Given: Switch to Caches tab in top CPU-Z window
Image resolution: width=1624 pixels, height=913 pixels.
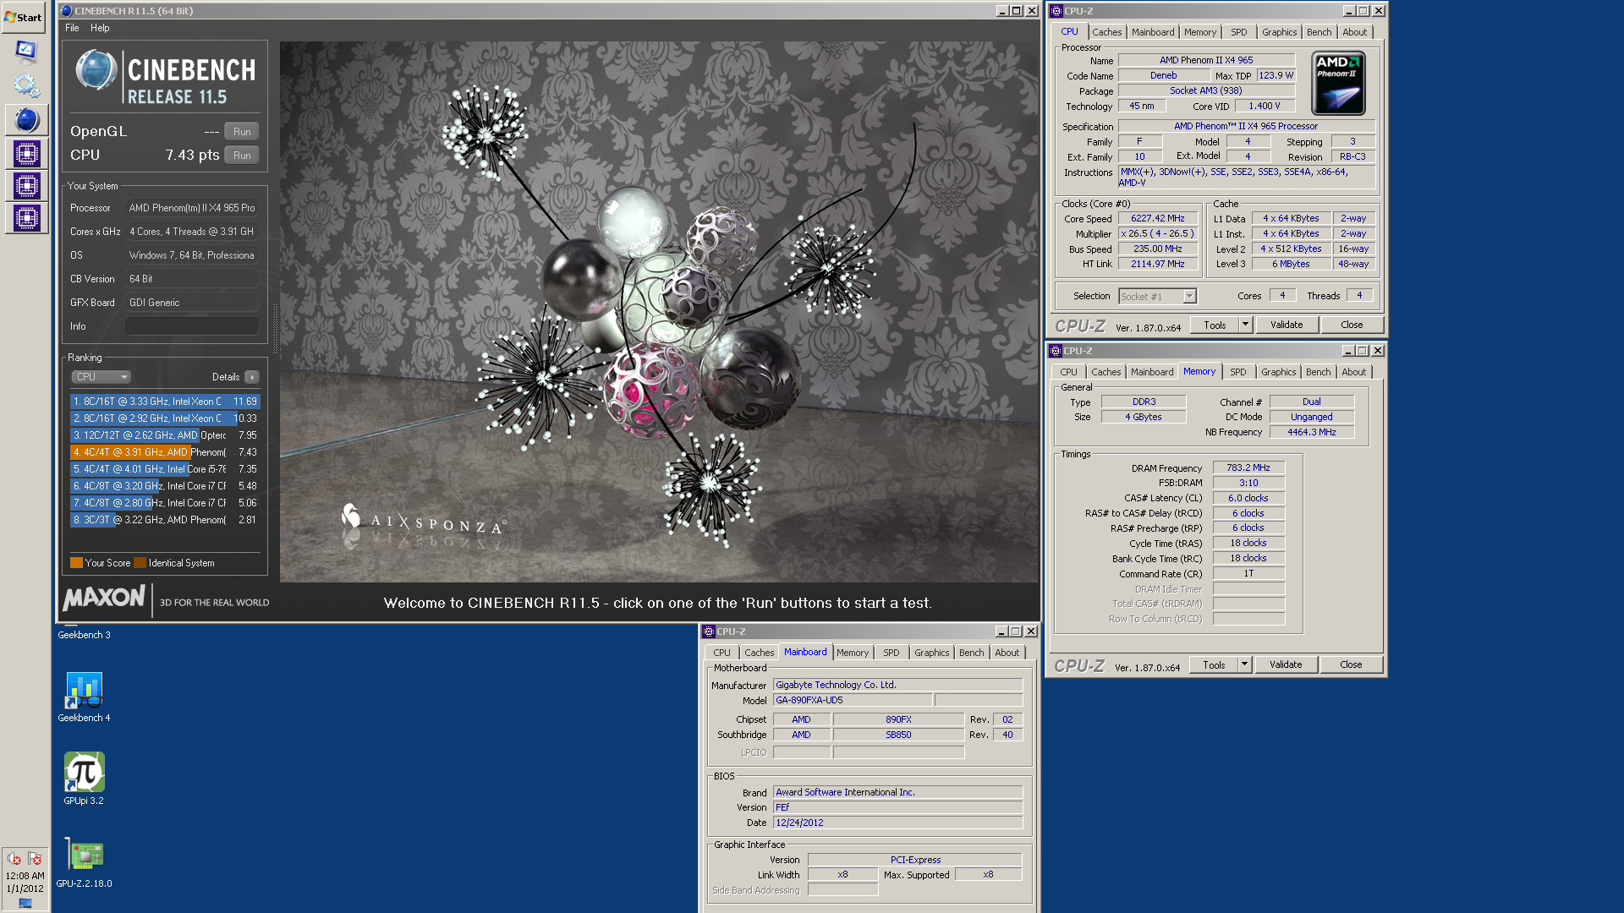Looking at the screenshot, I should coord(1106,32).
